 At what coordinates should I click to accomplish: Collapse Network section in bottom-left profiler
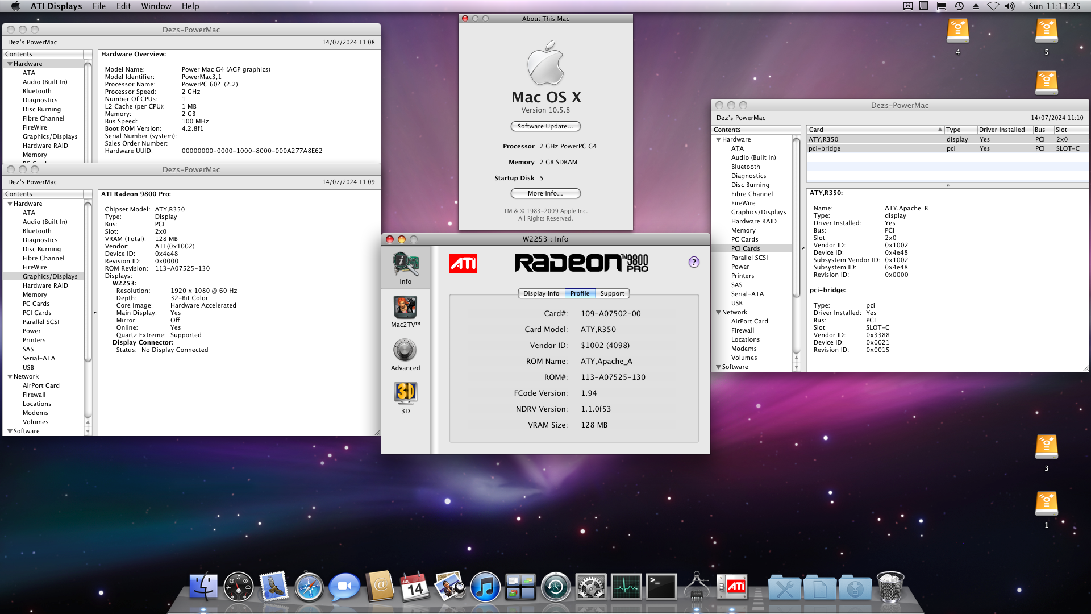point(10,376)
